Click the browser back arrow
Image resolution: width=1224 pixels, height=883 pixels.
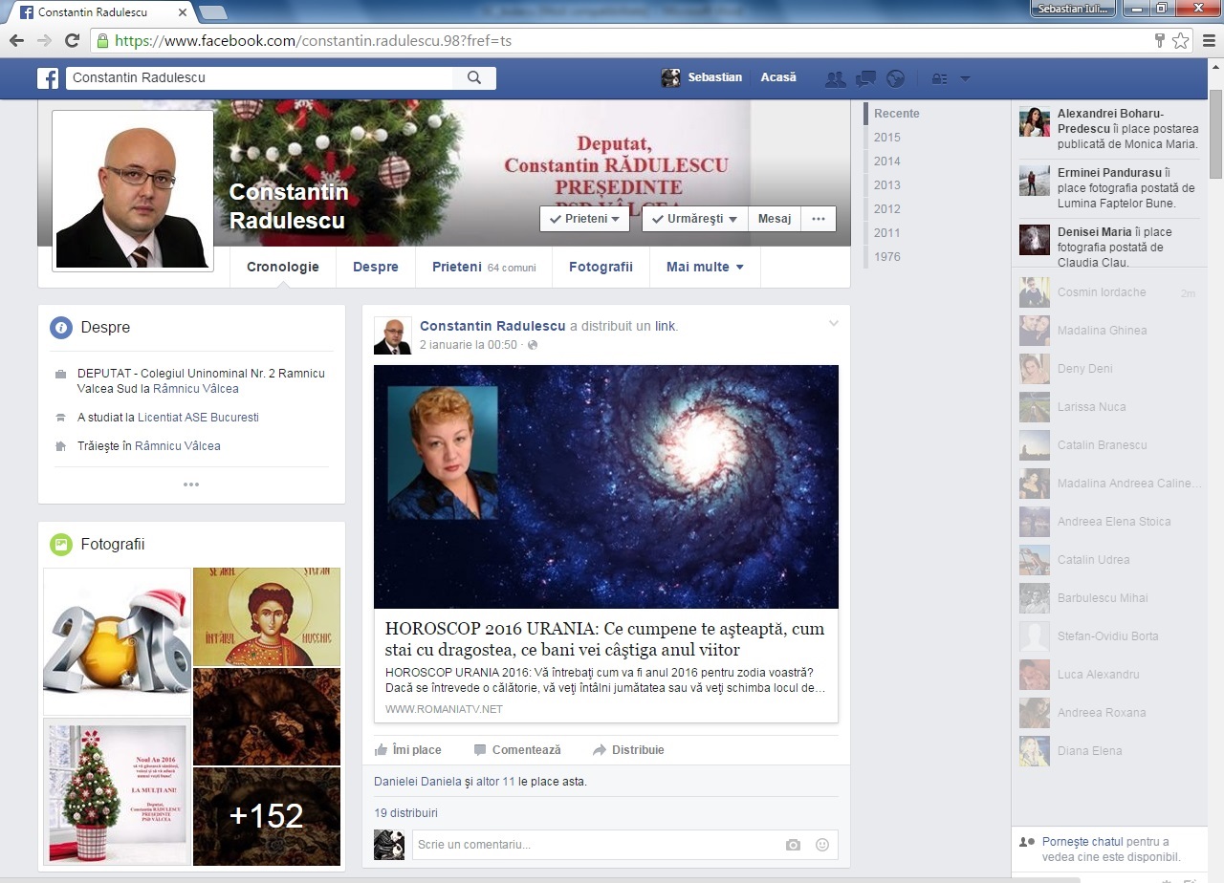click(16, 41)
